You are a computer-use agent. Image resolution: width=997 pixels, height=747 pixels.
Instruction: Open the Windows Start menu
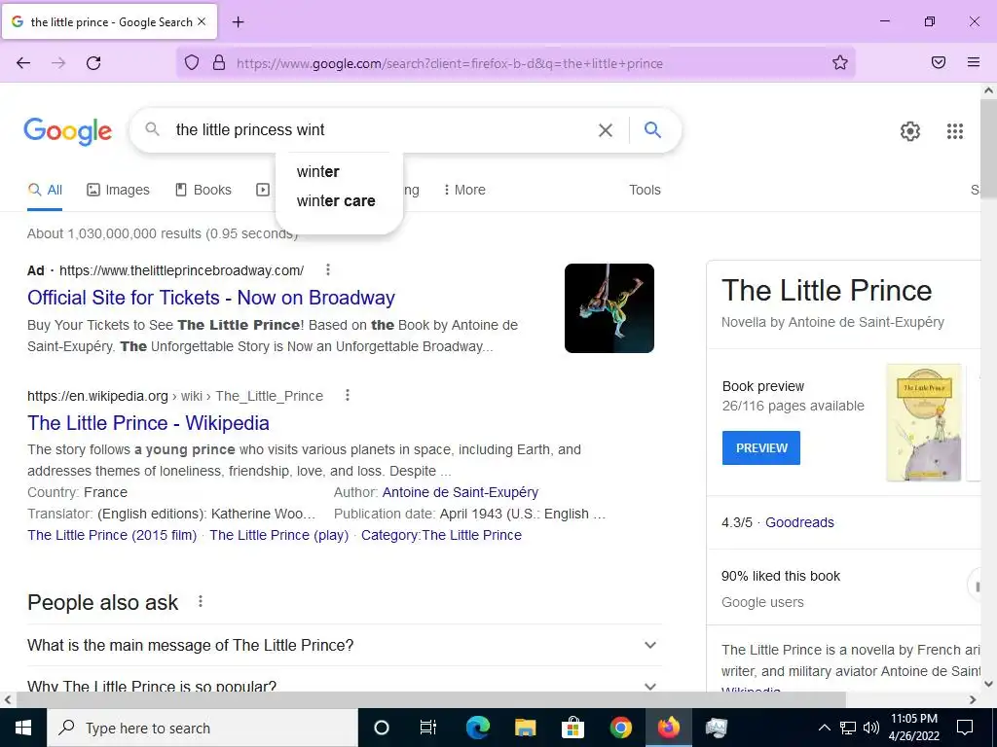[23, 728]
